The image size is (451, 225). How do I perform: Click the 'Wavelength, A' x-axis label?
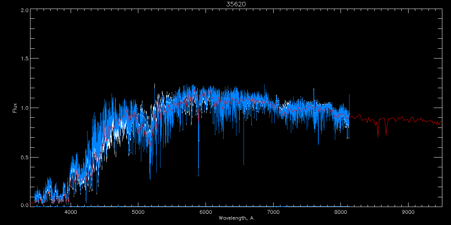(x=236, y=218)
